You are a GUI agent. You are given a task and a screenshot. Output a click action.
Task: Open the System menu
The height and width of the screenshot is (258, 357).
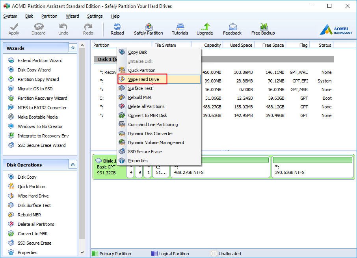pos(10,16)
